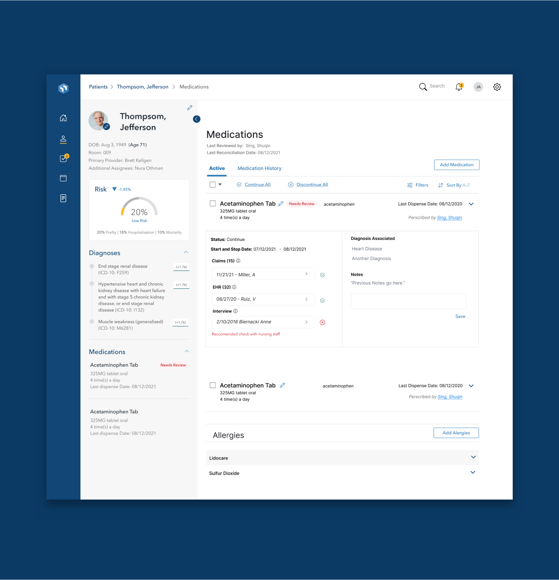Switch to the Active tab

pos(217,169)
